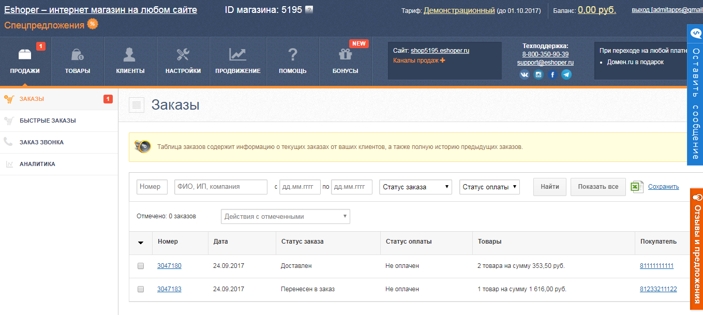Click the Найти button
The image size is (703, 315).
pyautogui.click(x=549, y=187)
